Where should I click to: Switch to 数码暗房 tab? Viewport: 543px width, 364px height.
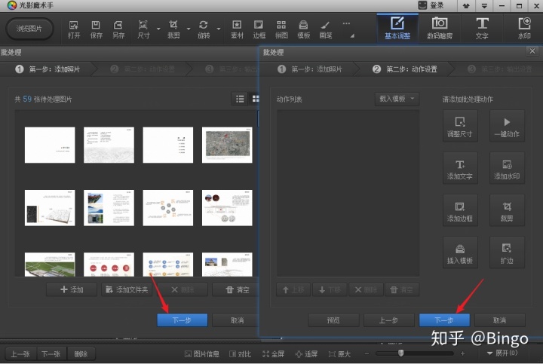440,29
